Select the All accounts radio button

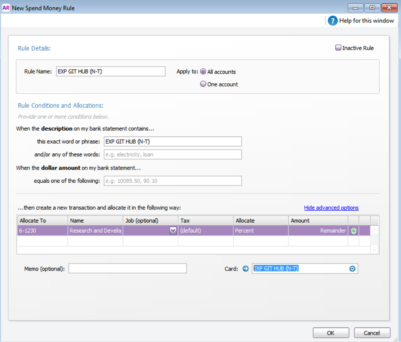(203, 72)
